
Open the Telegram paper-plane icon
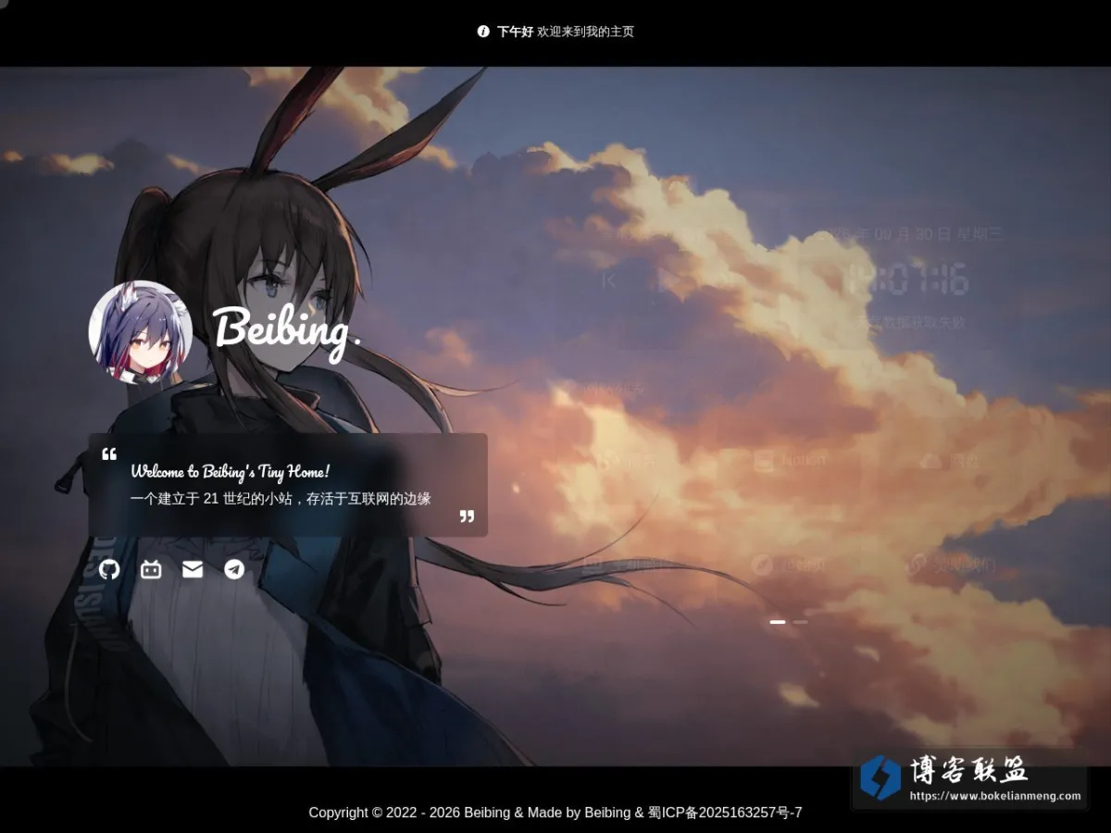[x=234, y=569]
